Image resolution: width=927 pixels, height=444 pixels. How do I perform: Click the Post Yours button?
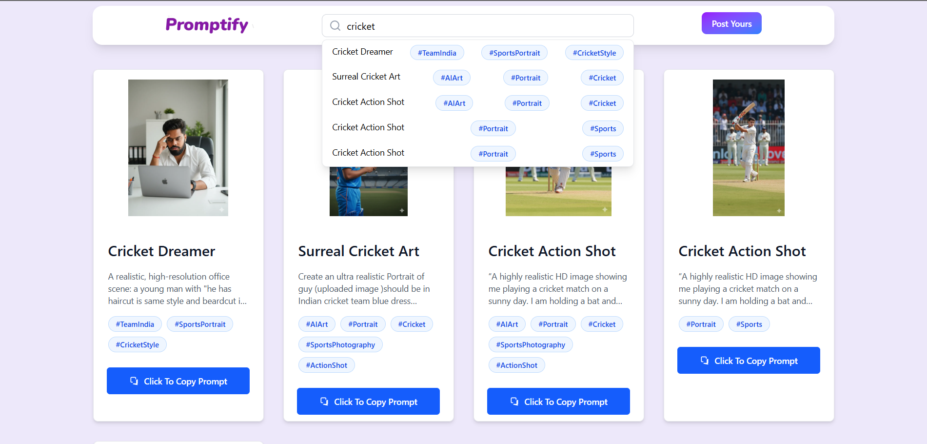(731, 23)
